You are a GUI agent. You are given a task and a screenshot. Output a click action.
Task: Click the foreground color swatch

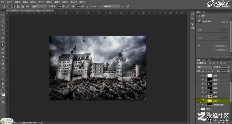click(x=2, y=93)
